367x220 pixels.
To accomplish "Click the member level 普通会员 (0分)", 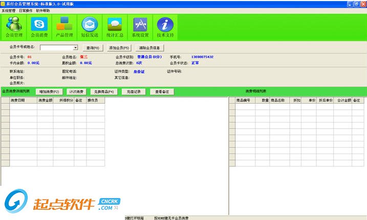I will point(149,57).
